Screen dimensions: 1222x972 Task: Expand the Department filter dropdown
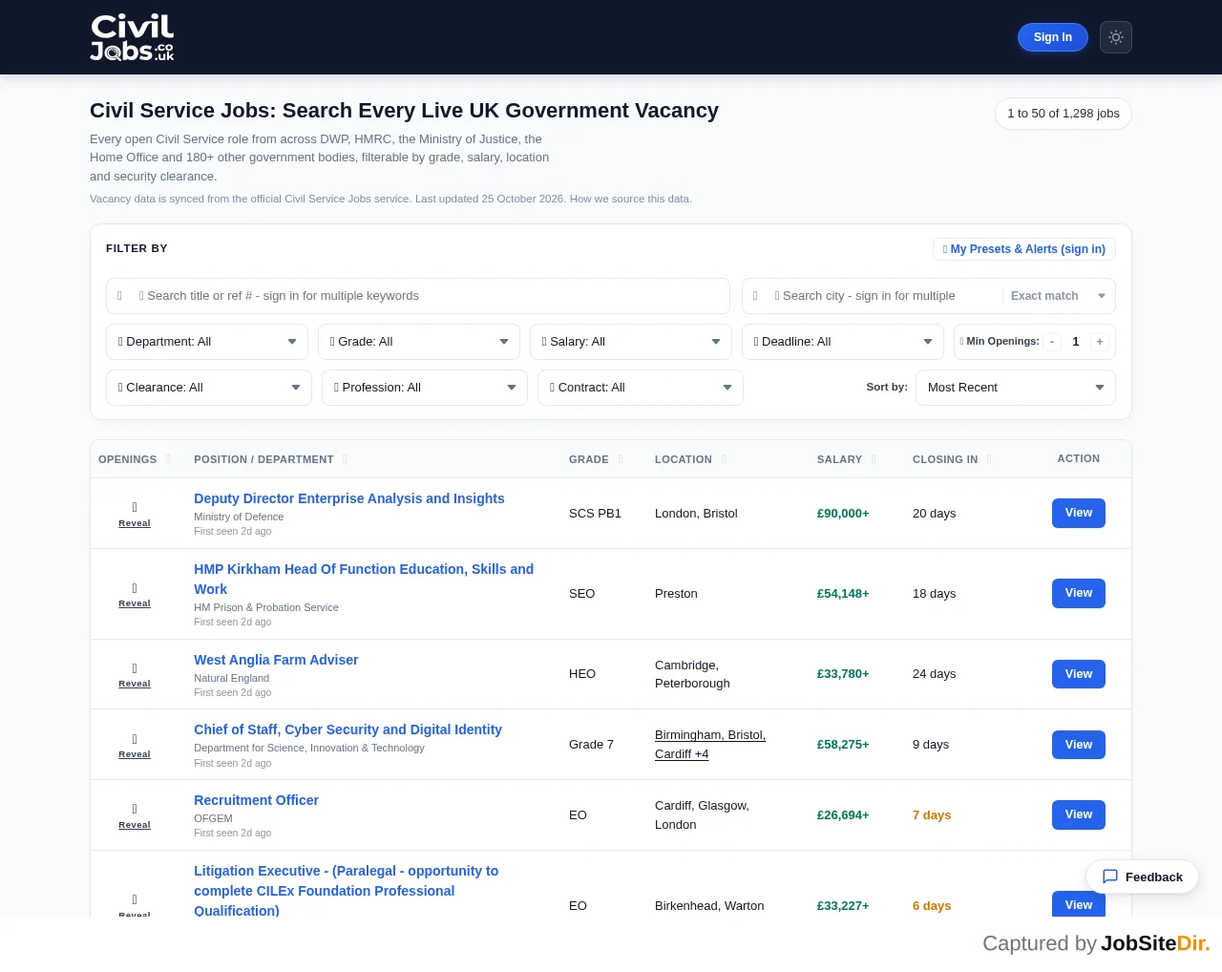point(207,342)
